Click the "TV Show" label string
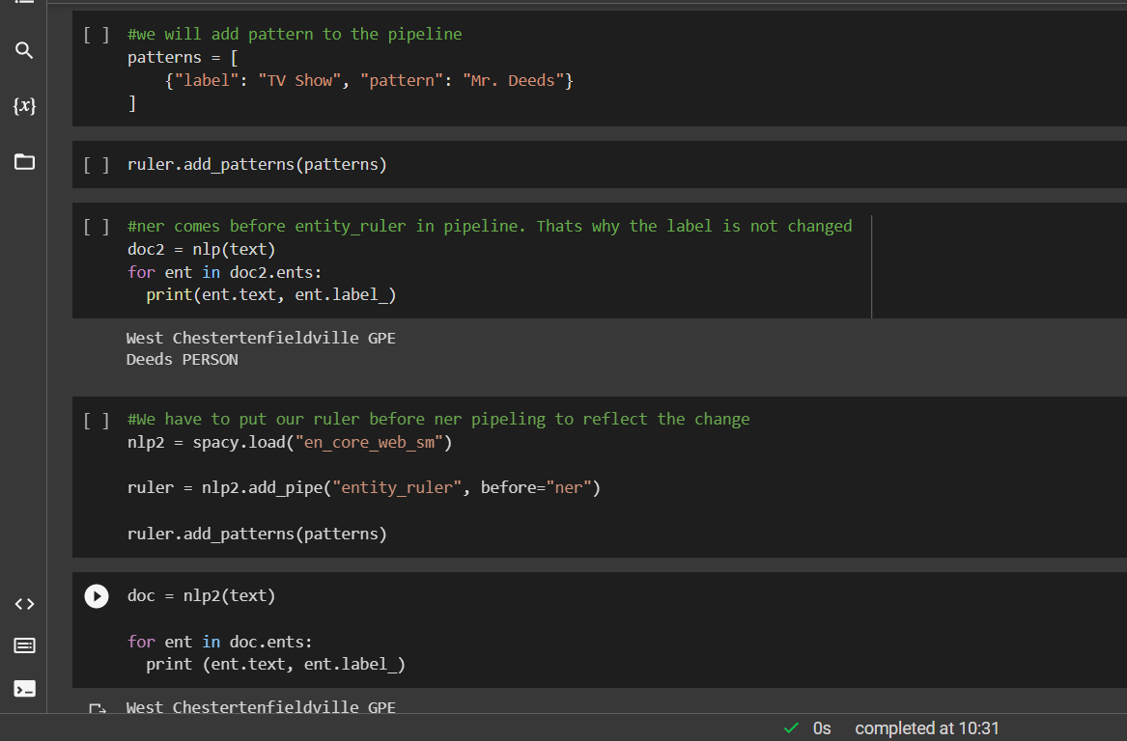The height and width of the screenshot is (741, 1127). [299, 80]
